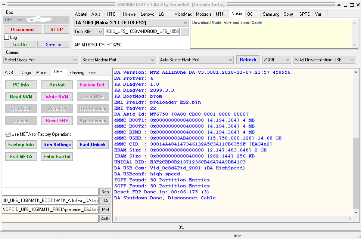Click the Restart button
This screenshot has width=361, height=239.
57,85
